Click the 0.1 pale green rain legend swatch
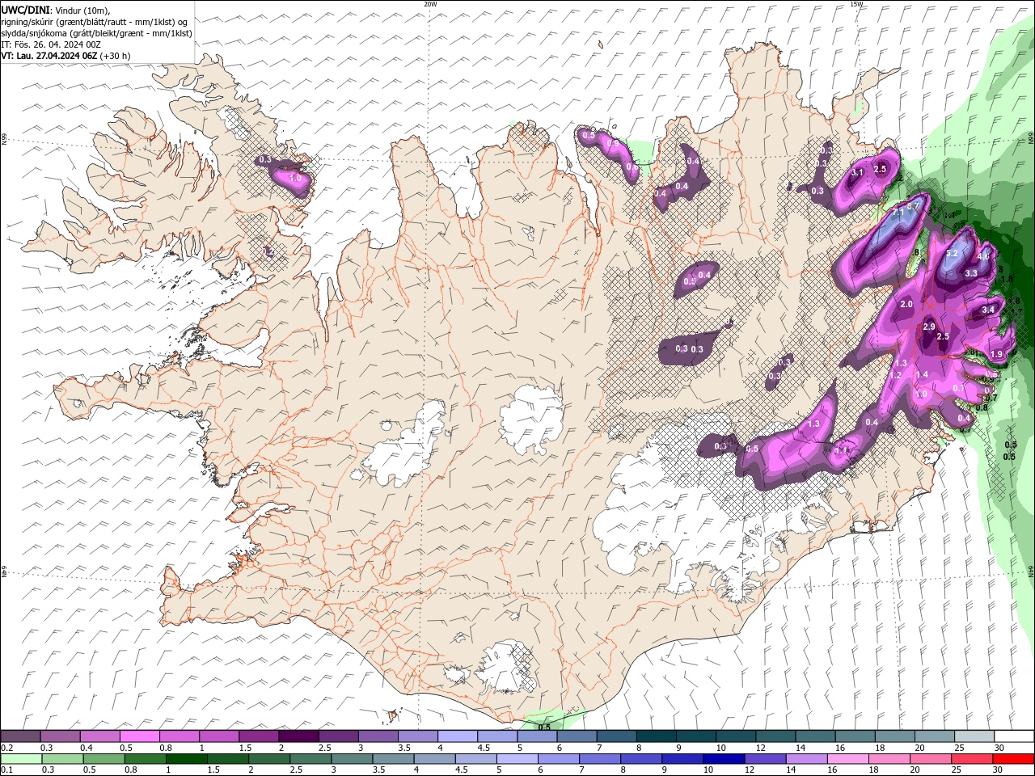Screen dimensions: 1035x776 21,759
